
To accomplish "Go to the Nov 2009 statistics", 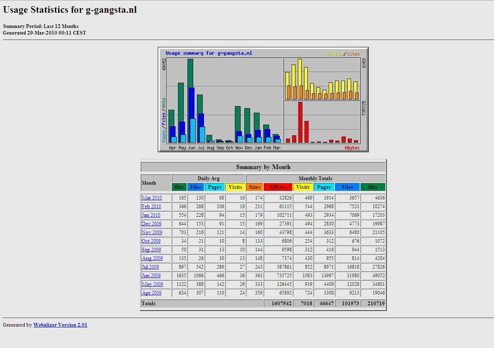I will tap(152, 232).
